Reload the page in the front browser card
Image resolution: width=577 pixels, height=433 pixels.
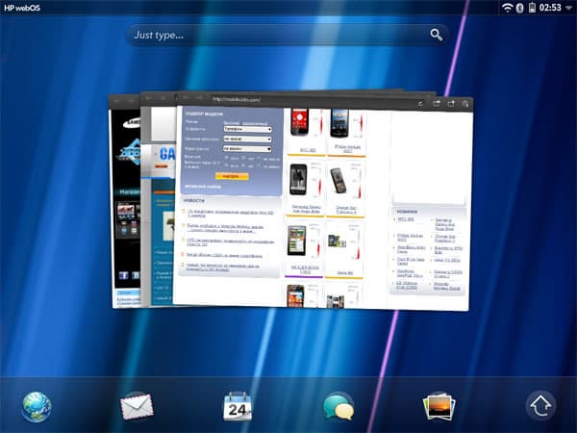click(x=420, y=104)
